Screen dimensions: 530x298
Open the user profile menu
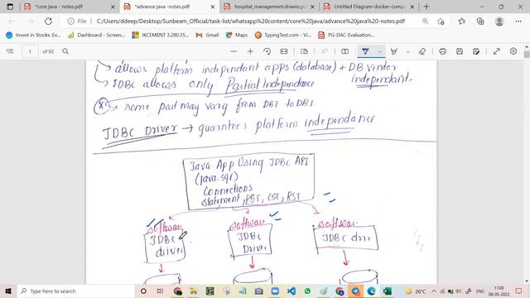tap(499, 22)
